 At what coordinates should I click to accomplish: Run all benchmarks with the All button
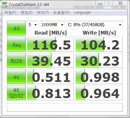(16, 28)
